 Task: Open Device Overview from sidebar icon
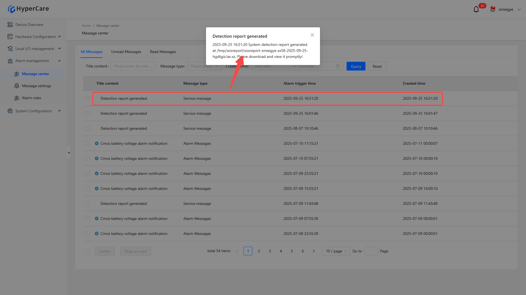(10, 25)
